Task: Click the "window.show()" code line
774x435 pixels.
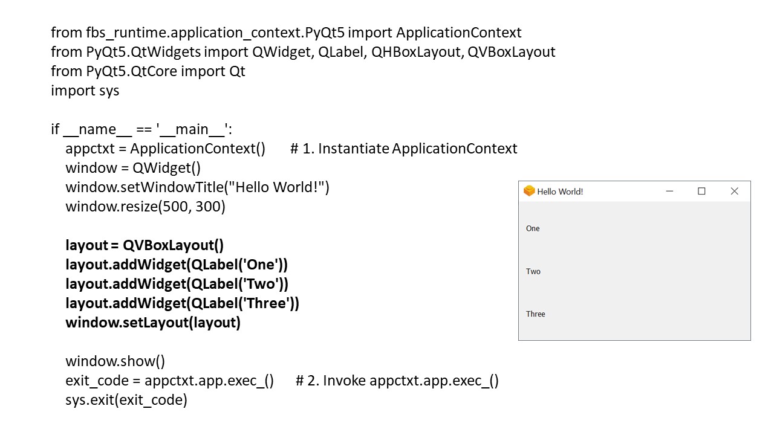Action: click(115, 361)
